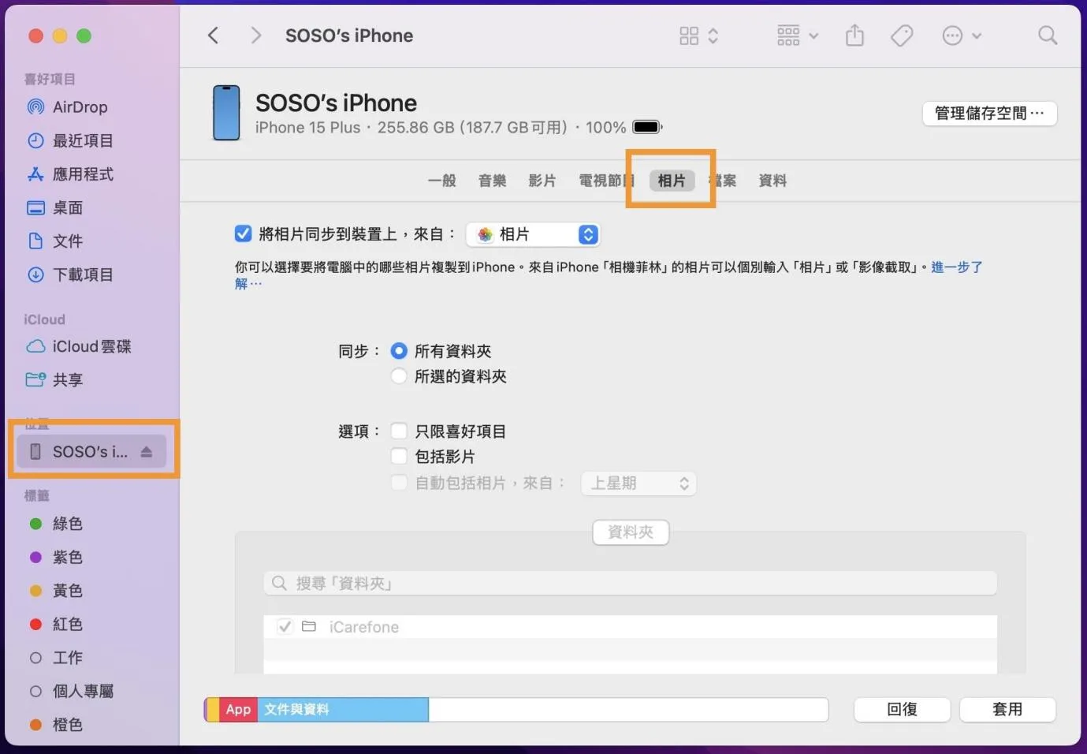1087x754 pixels.
Task: Toggle the 自動包括相片 checkbox
Action: click(400, 483)
